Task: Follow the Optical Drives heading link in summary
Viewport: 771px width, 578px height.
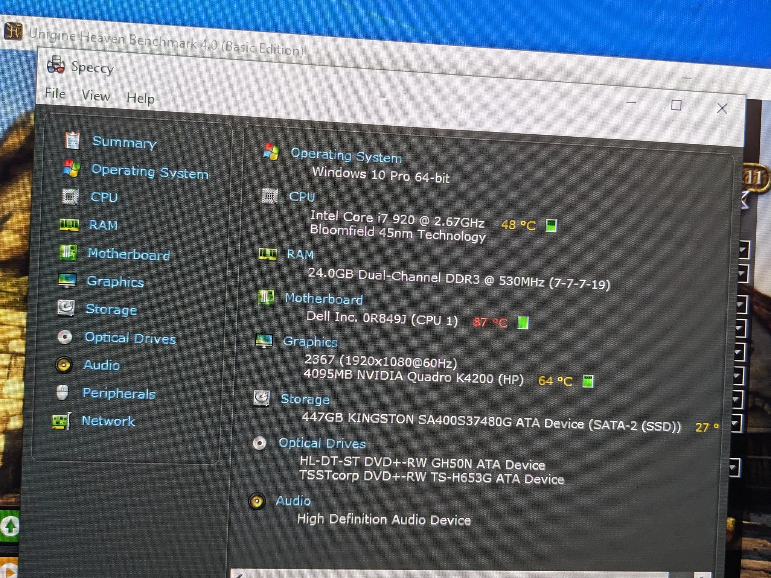Action: click(322, 443)
